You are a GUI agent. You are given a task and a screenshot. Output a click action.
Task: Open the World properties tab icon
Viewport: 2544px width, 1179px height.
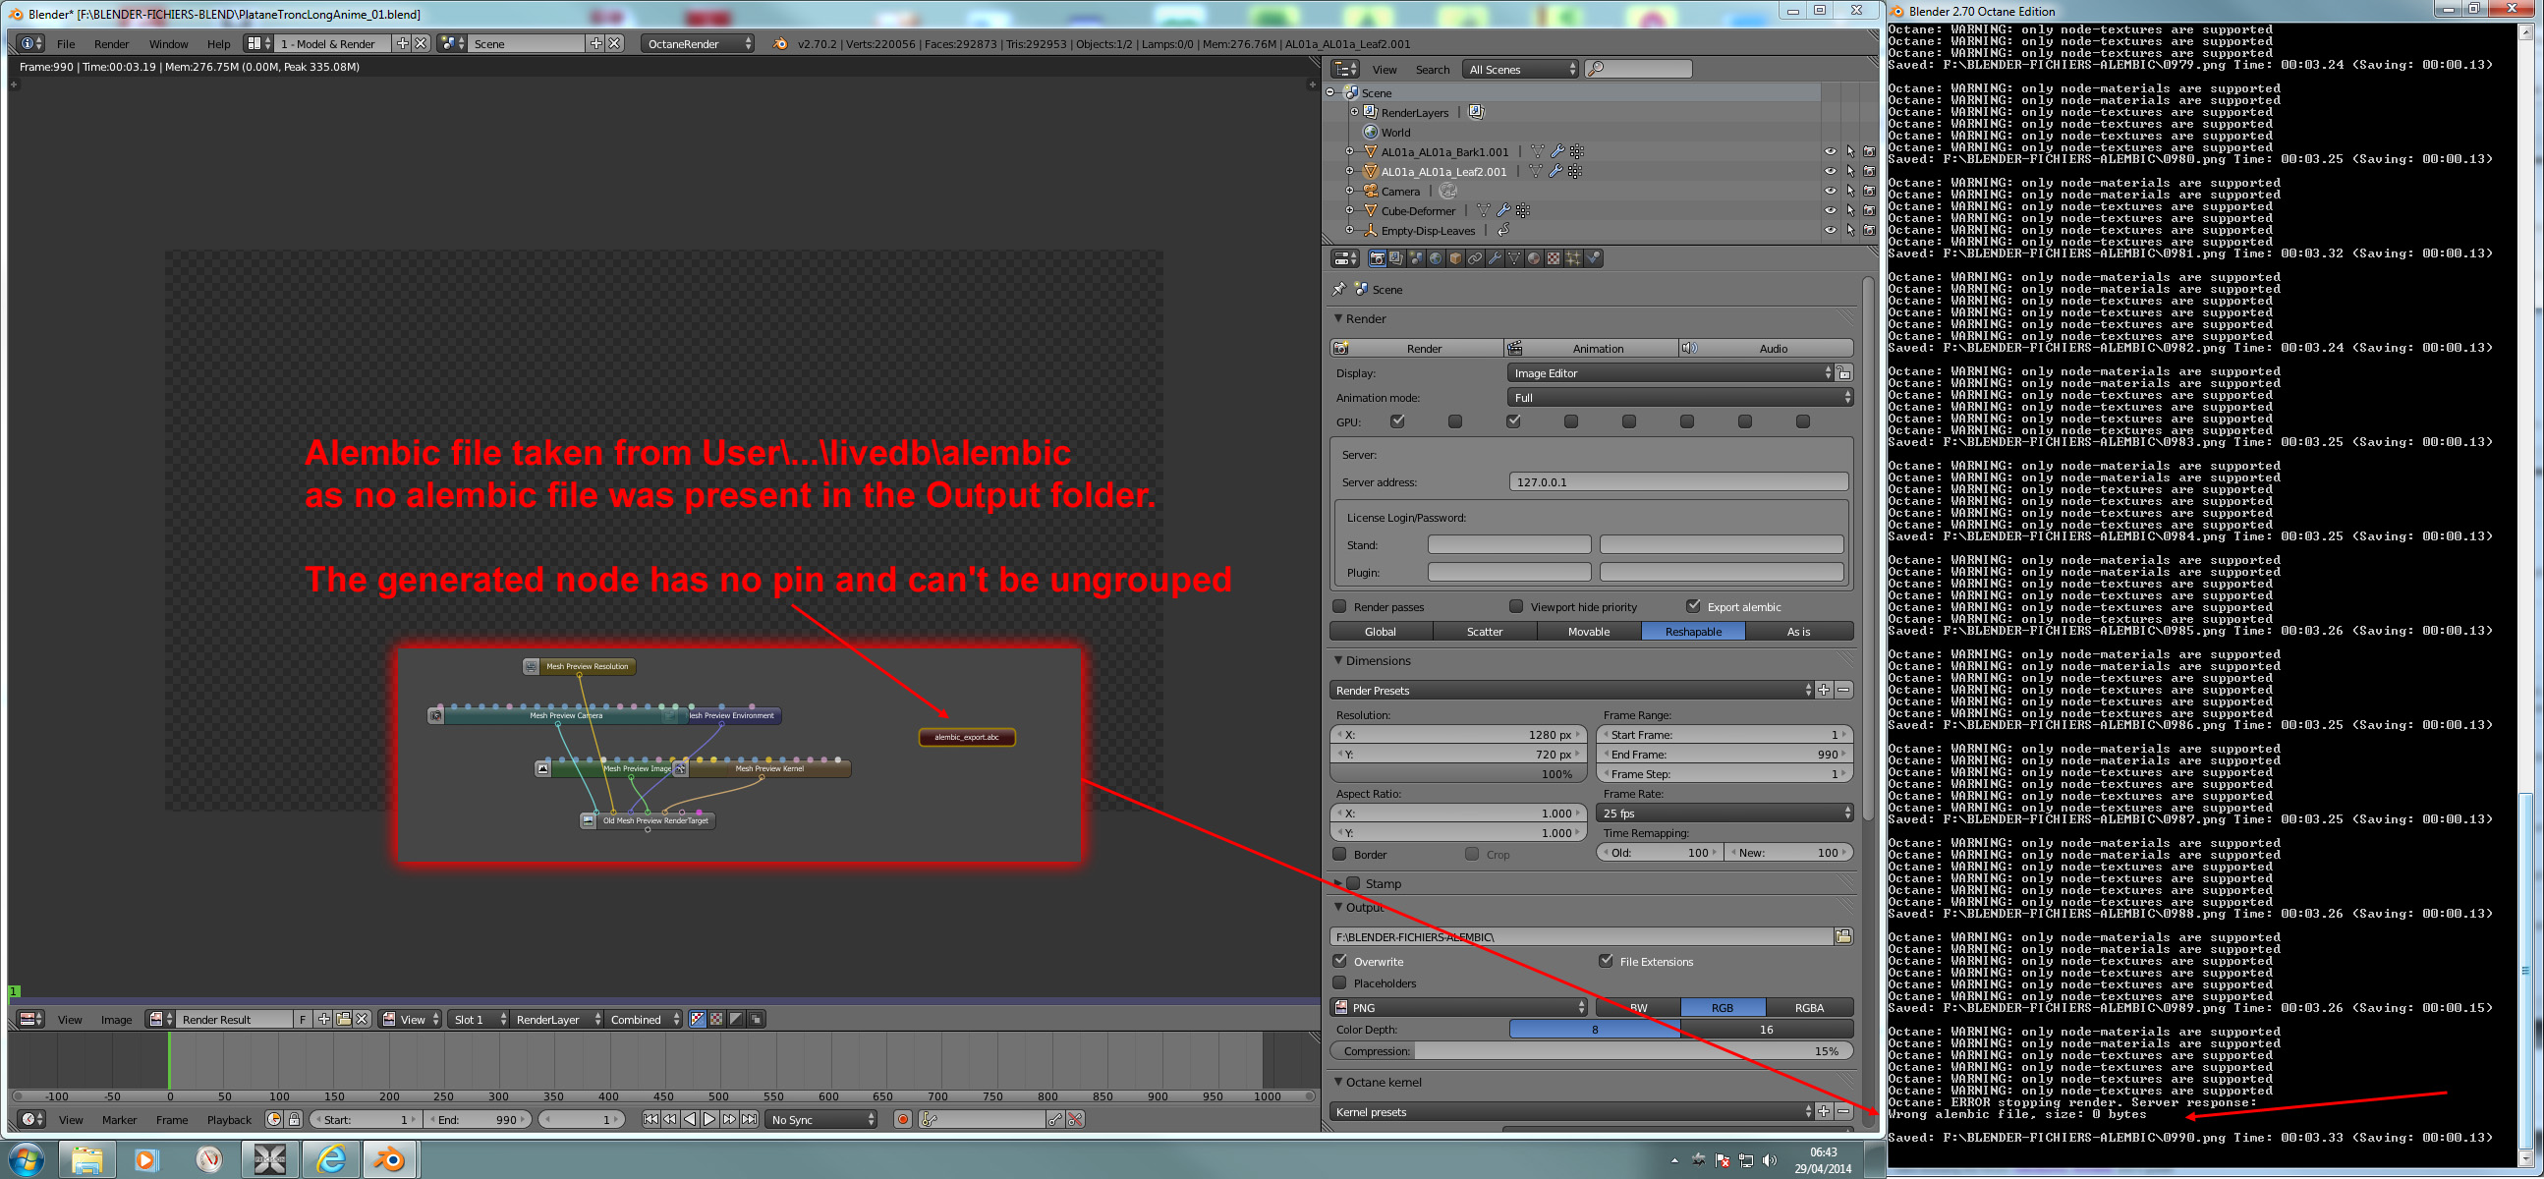1436,258
